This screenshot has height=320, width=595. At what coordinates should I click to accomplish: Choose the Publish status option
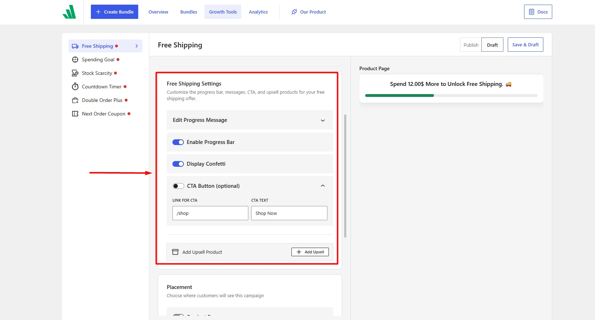(x=471, y=45)
